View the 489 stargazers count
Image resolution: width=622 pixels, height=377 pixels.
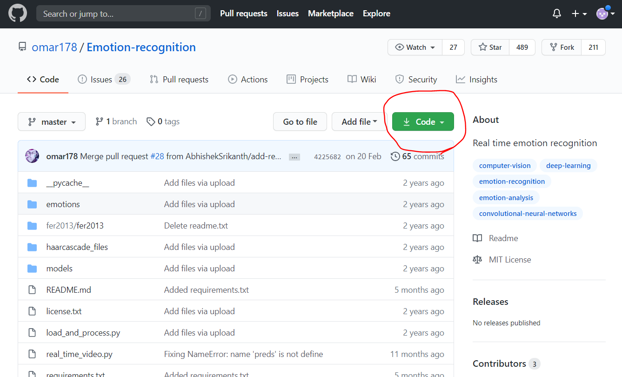point(522,47)
